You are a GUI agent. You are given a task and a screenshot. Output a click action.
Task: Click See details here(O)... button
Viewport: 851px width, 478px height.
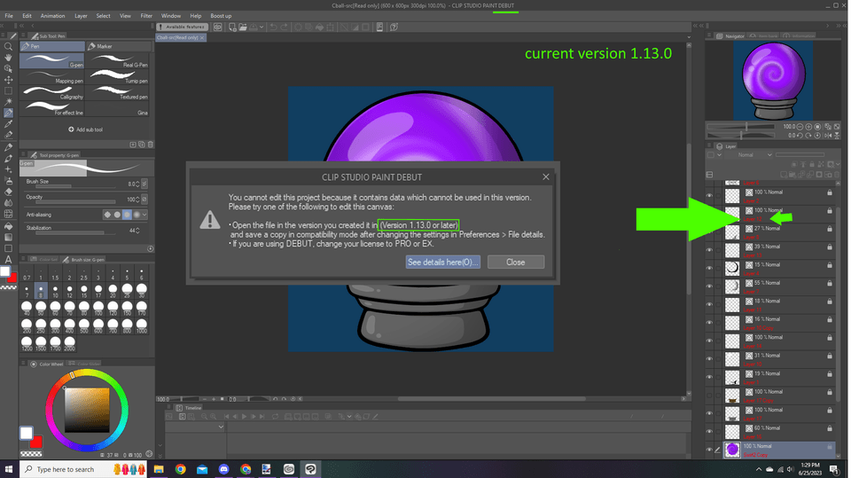[443, 262]
